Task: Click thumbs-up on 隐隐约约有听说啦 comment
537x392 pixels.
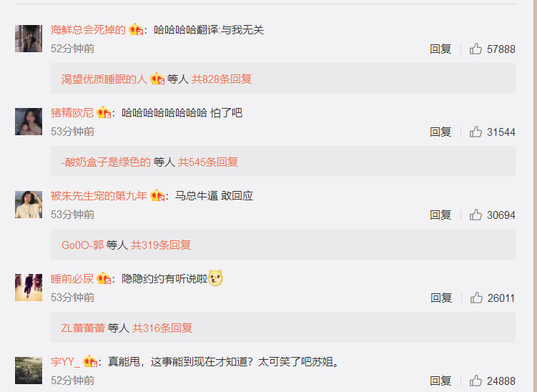Action: (476, 298)
